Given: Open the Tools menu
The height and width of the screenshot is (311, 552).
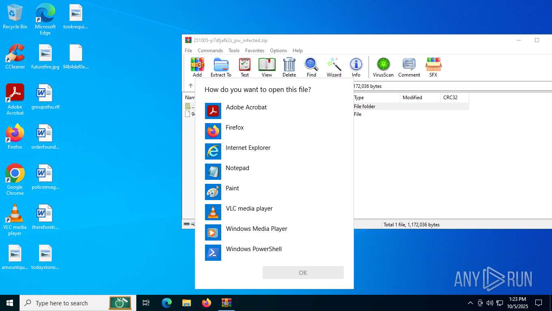Looking at the screenshot, I should coord(234,51).
